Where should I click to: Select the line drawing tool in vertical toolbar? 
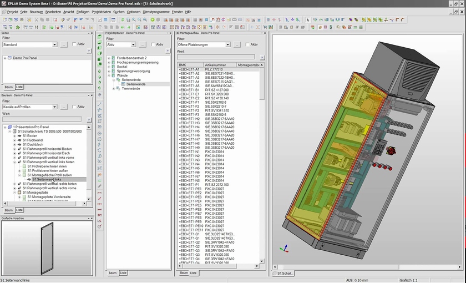coord(99,104)
